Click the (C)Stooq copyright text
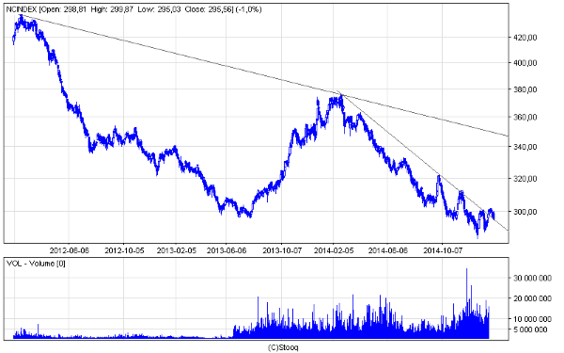 (283, 347)
